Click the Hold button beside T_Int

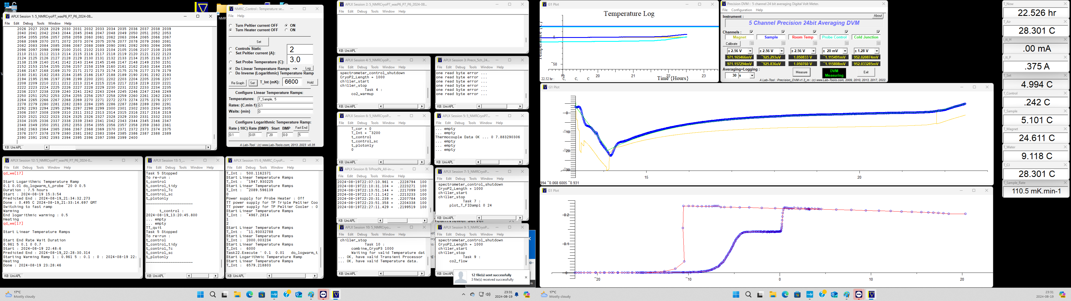coord(310,82)
